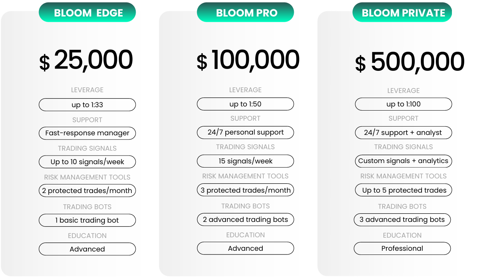Choose the Fast-response manager support pill
Image resolution: width=495 pixels, height=277 pixels.
click(87, 133)
